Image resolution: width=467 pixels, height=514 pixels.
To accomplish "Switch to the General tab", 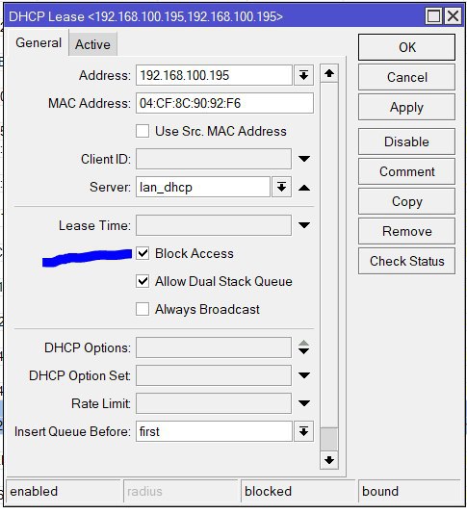I will coord(39,42).
